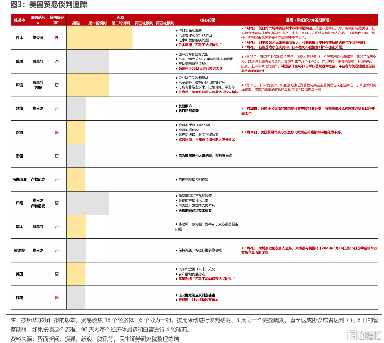Click the "流程" header cell

(x=121, y=17)
